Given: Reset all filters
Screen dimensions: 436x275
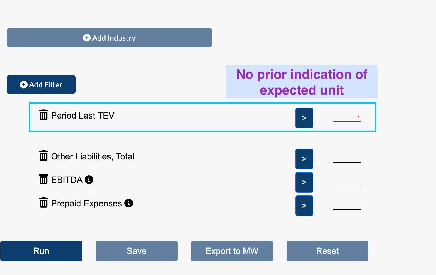Looking at the screenshot, I should [x=327, y=251].
